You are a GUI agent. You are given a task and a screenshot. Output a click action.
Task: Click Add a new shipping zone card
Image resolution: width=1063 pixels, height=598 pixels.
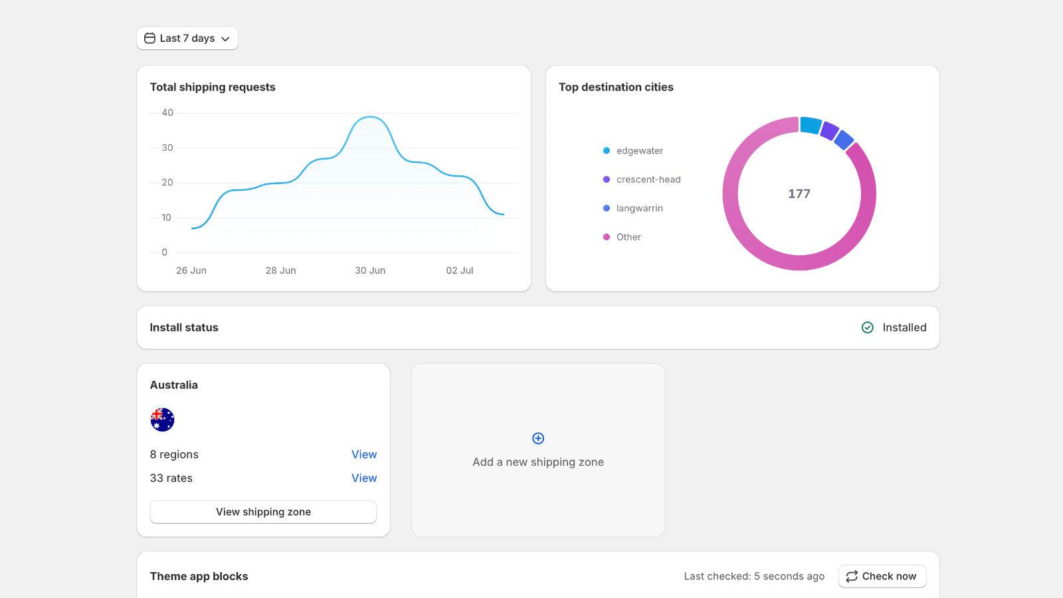pos(538,450)
